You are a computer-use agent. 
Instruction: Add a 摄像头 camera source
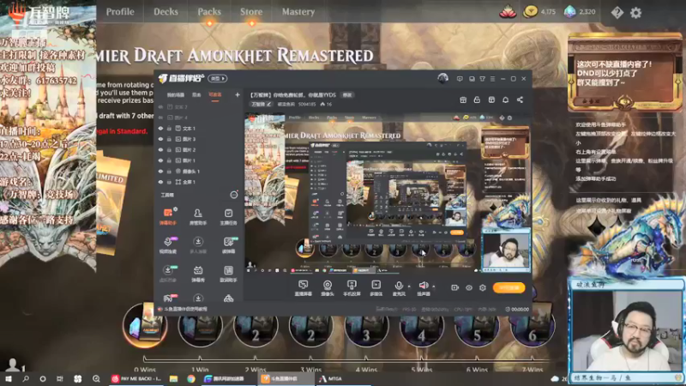coord(328,288)
